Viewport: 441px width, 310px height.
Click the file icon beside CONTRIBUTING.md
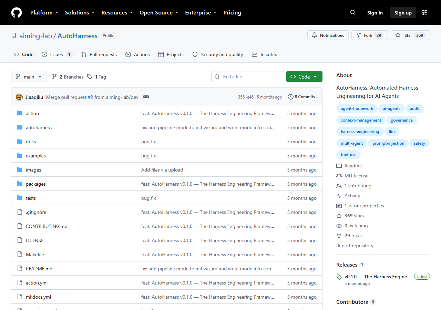(20, 226)
